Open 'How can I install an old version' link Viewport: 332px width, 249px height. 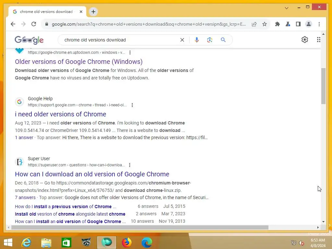click(x=70, y=221)
